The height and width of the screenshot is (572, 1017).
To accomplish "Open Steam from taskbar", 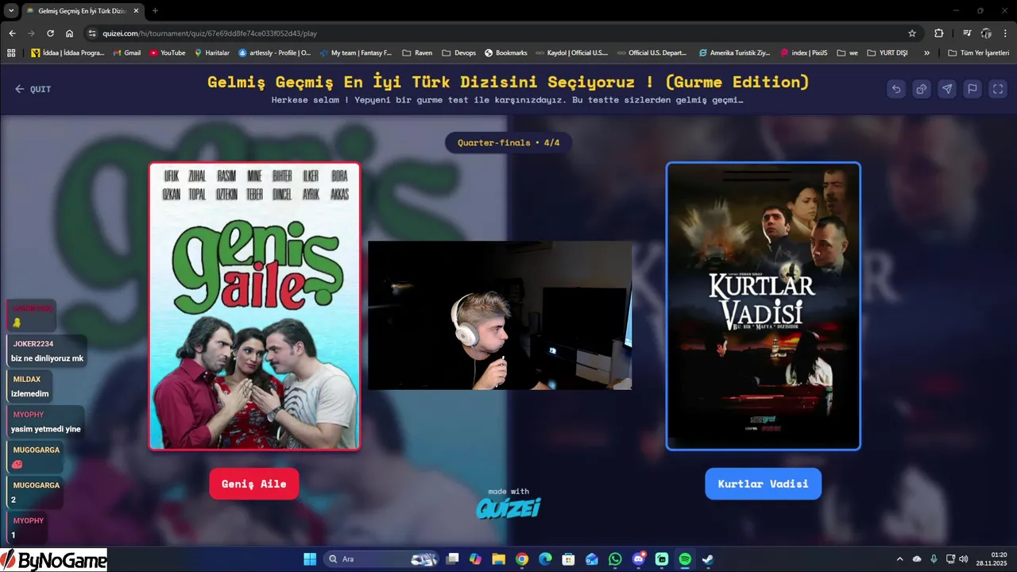I will click(x=708, y=559).
